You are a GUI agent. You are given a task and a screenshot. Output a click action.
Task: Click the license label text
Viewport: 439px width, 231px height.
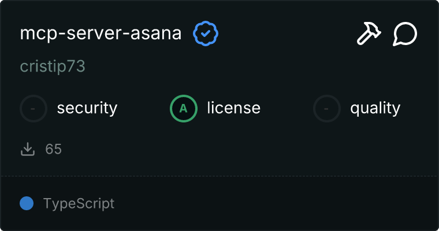(x=233, y=108)
